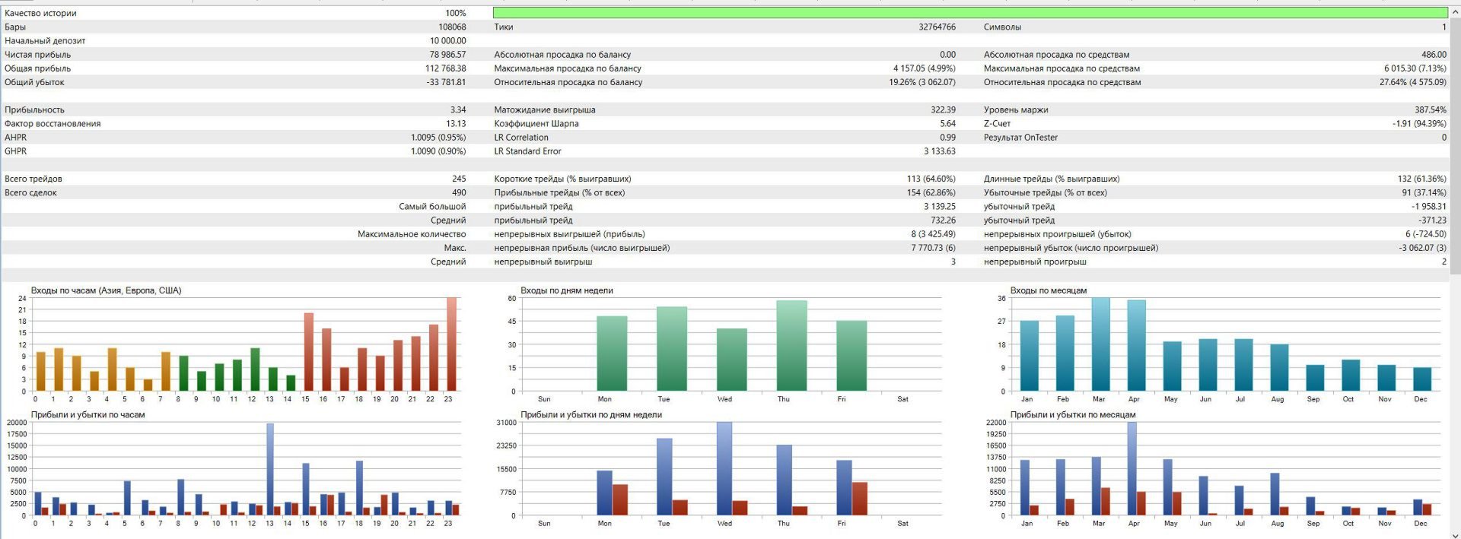Click the Thu bar in entries-by-weekday chart
The image size is (1461, 539).
791,346
